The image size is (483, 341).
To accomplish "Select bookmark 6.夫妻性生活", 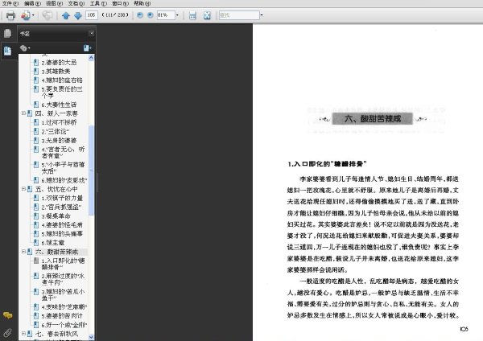I will click(x=59, y=105).
